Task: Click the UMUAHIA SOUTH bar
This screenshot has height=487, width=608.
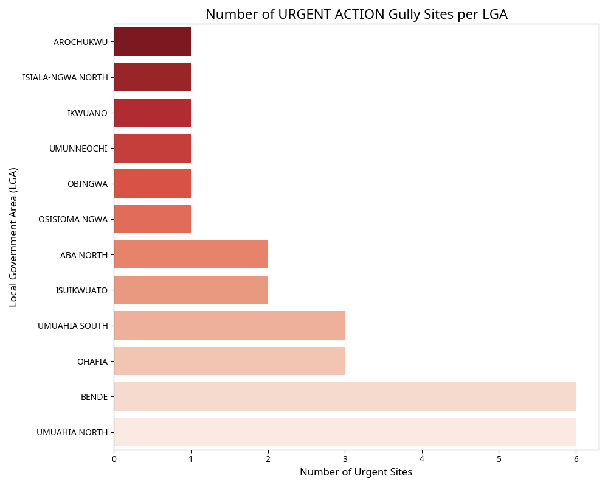Action: pyautogui.click(x=229, y=325)
